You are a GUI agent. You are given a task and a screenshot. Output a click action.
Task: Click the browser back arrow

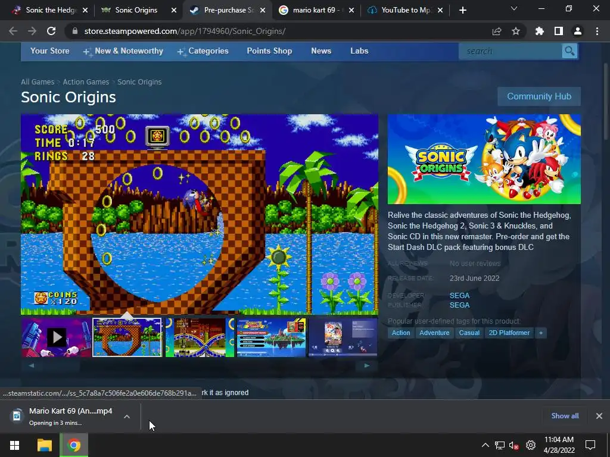pyautogui.click(x=13, y=31)
